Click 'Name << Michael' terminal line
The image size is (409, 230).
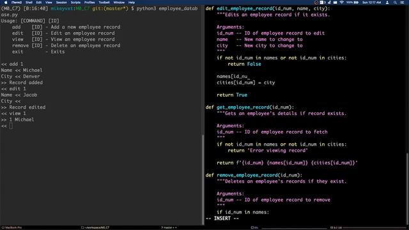21,70
